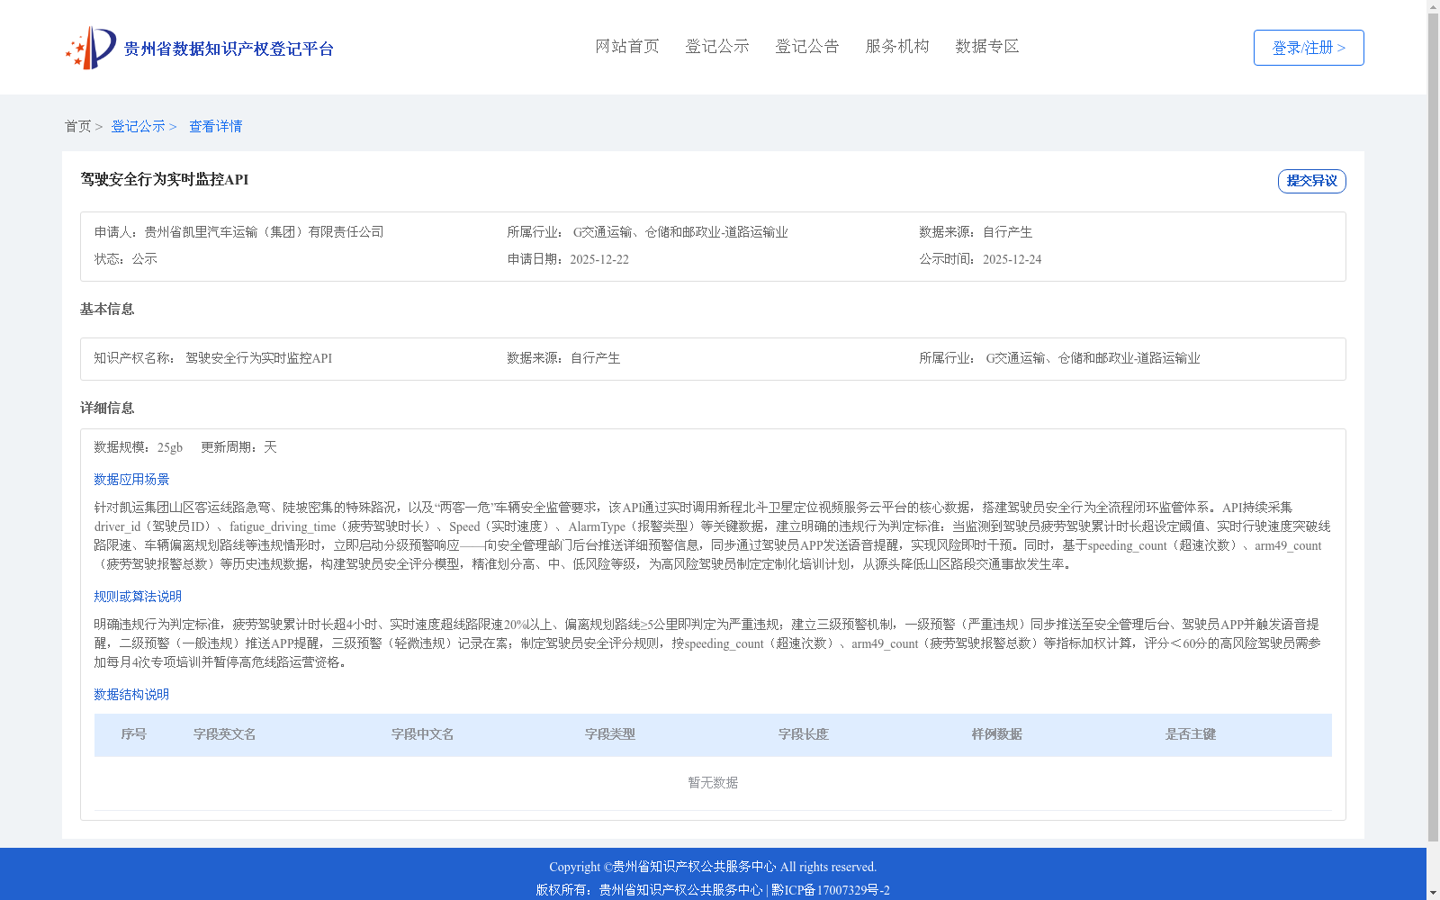Click the 提交异议 button
Viewport: 1440px width, 900px height.
click(x=1312, y=181)
